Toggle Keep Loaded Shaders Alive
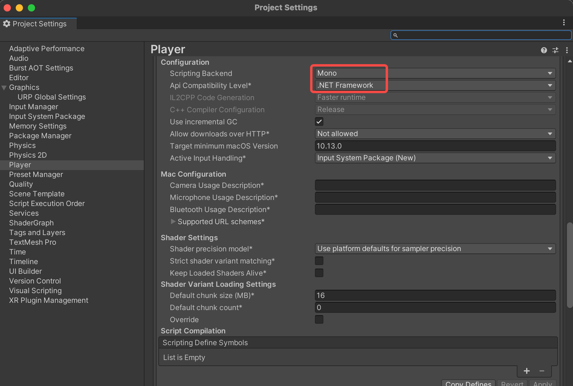573x386 pixels. [319, 273]
